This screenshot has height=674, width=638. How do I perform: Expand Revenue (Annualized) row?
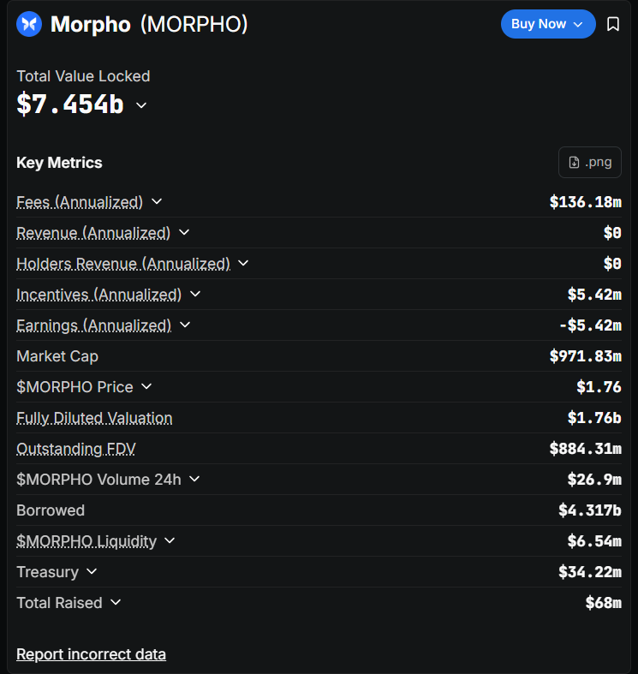click(x=184, y=233)
